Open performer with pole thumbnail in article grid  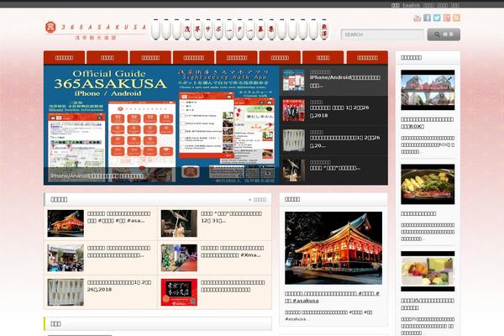click(x=179, y=223)
